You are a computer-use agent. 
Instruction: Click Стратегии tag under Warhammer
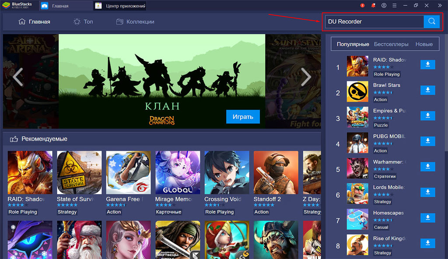385,176
